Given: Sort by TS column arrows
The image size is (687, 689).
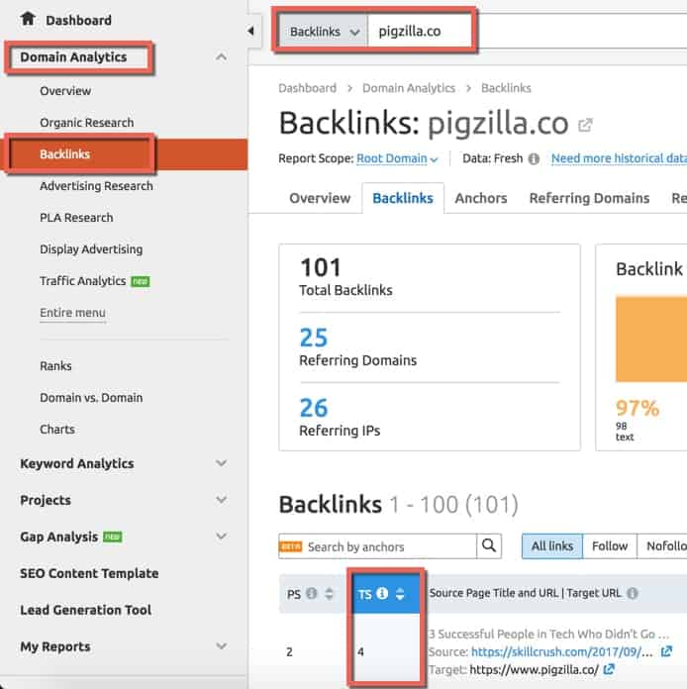Looking at the screenshot, I should 400,594.
